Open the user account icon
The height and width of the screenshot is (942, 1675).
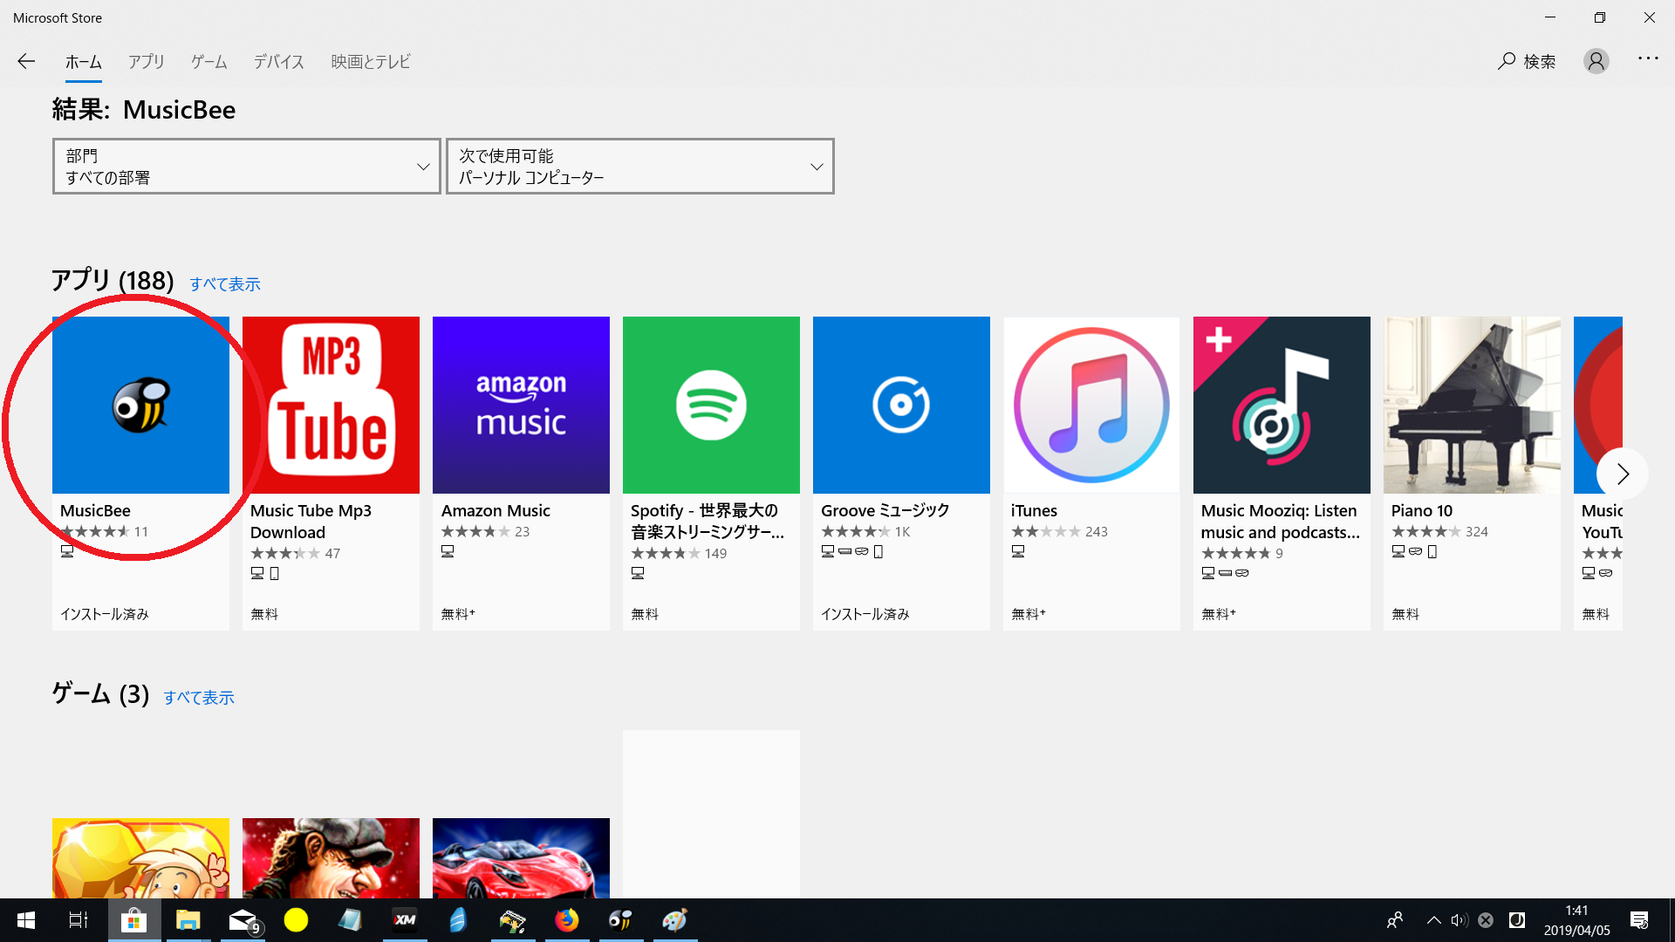click(x=1596, y=61)
